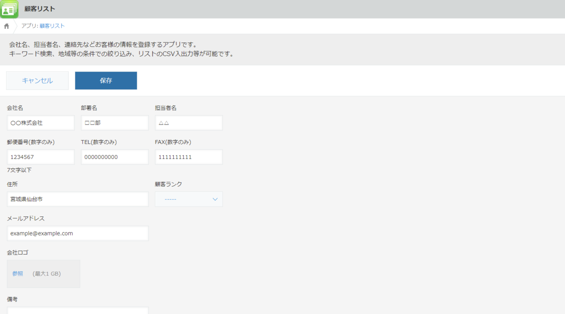This screenshot has height=314, width=565.
Task: Click the 郵便番号 field showing 1234567
Action: (x=40, y=157)
